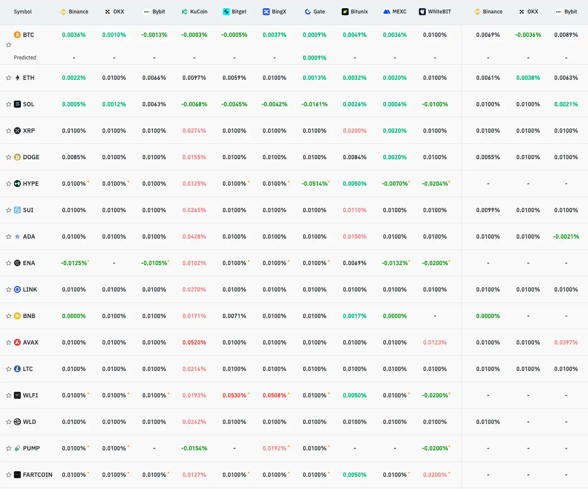Star BTC as a favorite

tap(9, 45)
